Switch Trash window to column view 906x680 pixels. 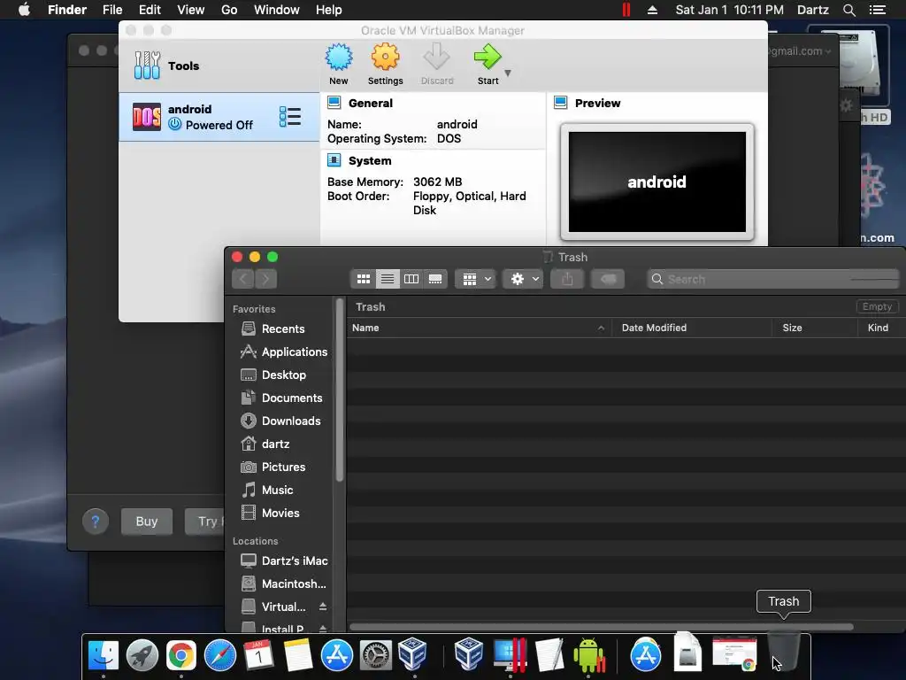[411, 279]
